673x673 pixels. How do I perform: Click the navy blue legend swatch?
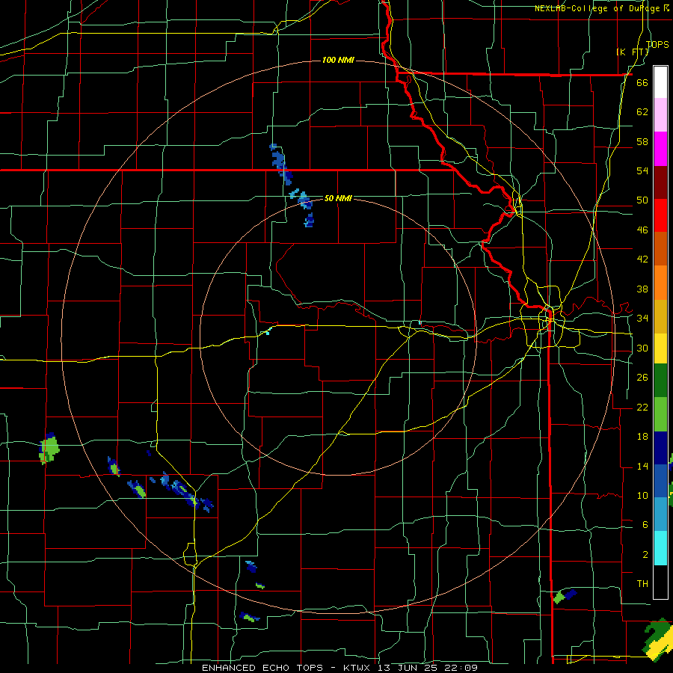click(660, 448)
